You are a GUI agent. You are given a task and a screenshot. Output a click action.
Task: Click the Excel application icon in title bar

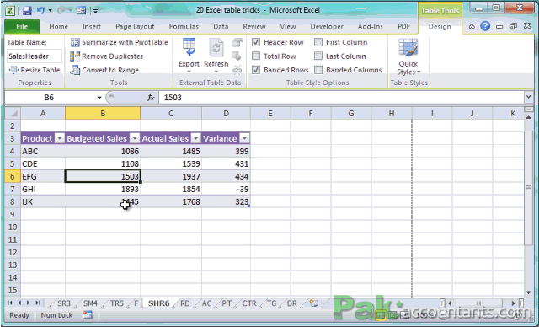coord(10,10)
